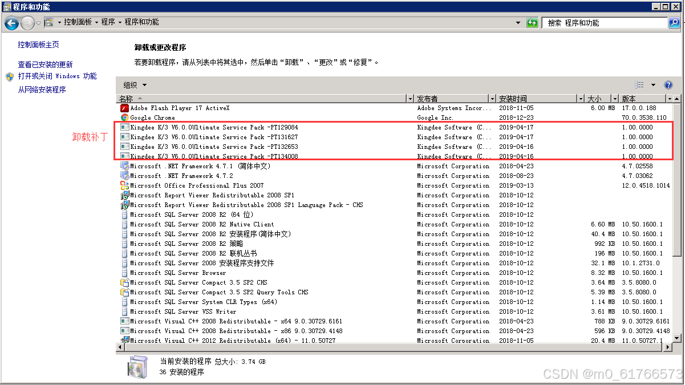Click the SQL Server Compact 3.5 SP2 CHS icon
The width and height of the screenshot is (685, 385).
[x=124, y=282]
